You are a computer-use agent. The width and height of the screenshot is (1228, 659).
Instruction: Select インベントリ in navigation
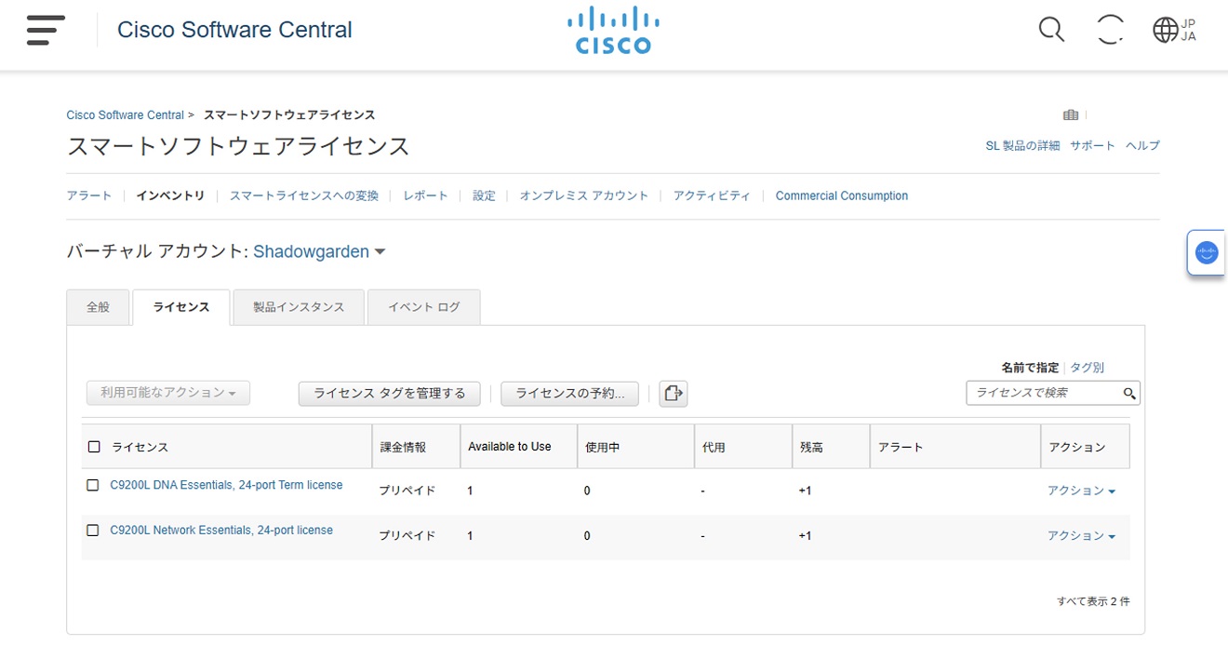[170, 195]
